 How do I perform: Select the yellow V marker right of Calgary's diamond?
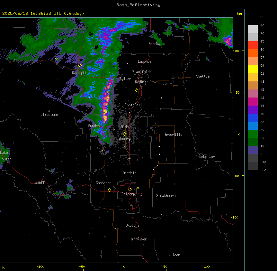click(x=138, y=188)
